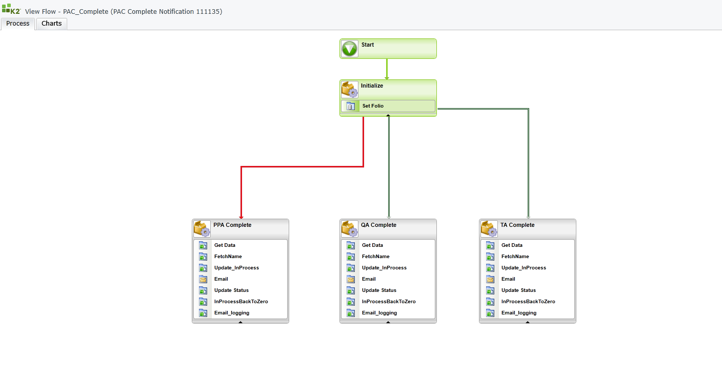Click Update Status icon in TA Complete
Viewport: 722px width, 380px height.
click(490, 290)
